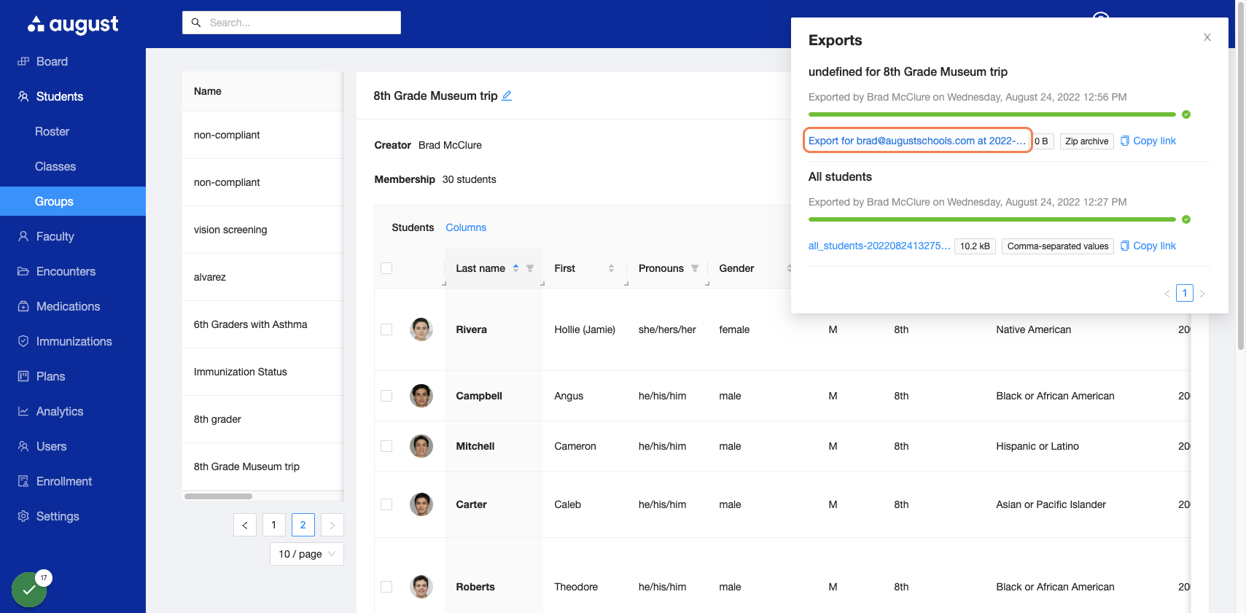Open the Columns link above table
The image size is (1246, 613).
(466, 227)
